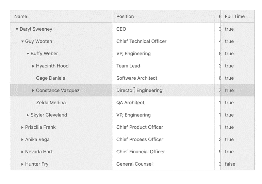Viewport: 262px width, 184px height.
Task: Select the Zelda Medina row
Action: pyautogui.click(x=51, y=103)
